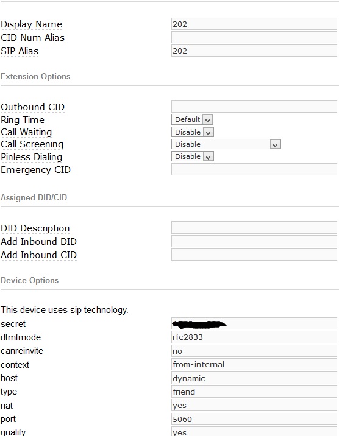Click the secret password field
The height and width of the screenshot is (436, 339).
click(254, 324)
